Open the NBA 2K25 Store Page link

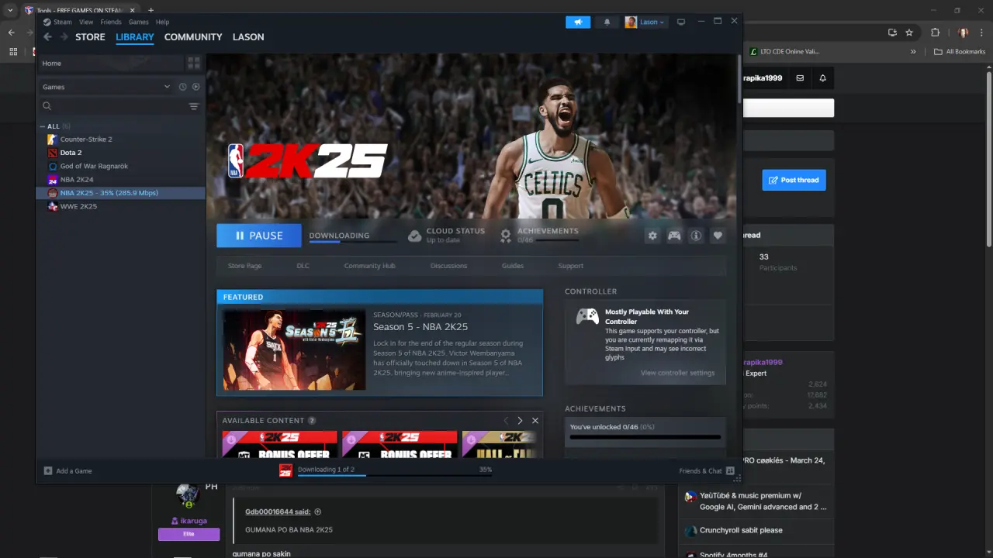[244, 266]
